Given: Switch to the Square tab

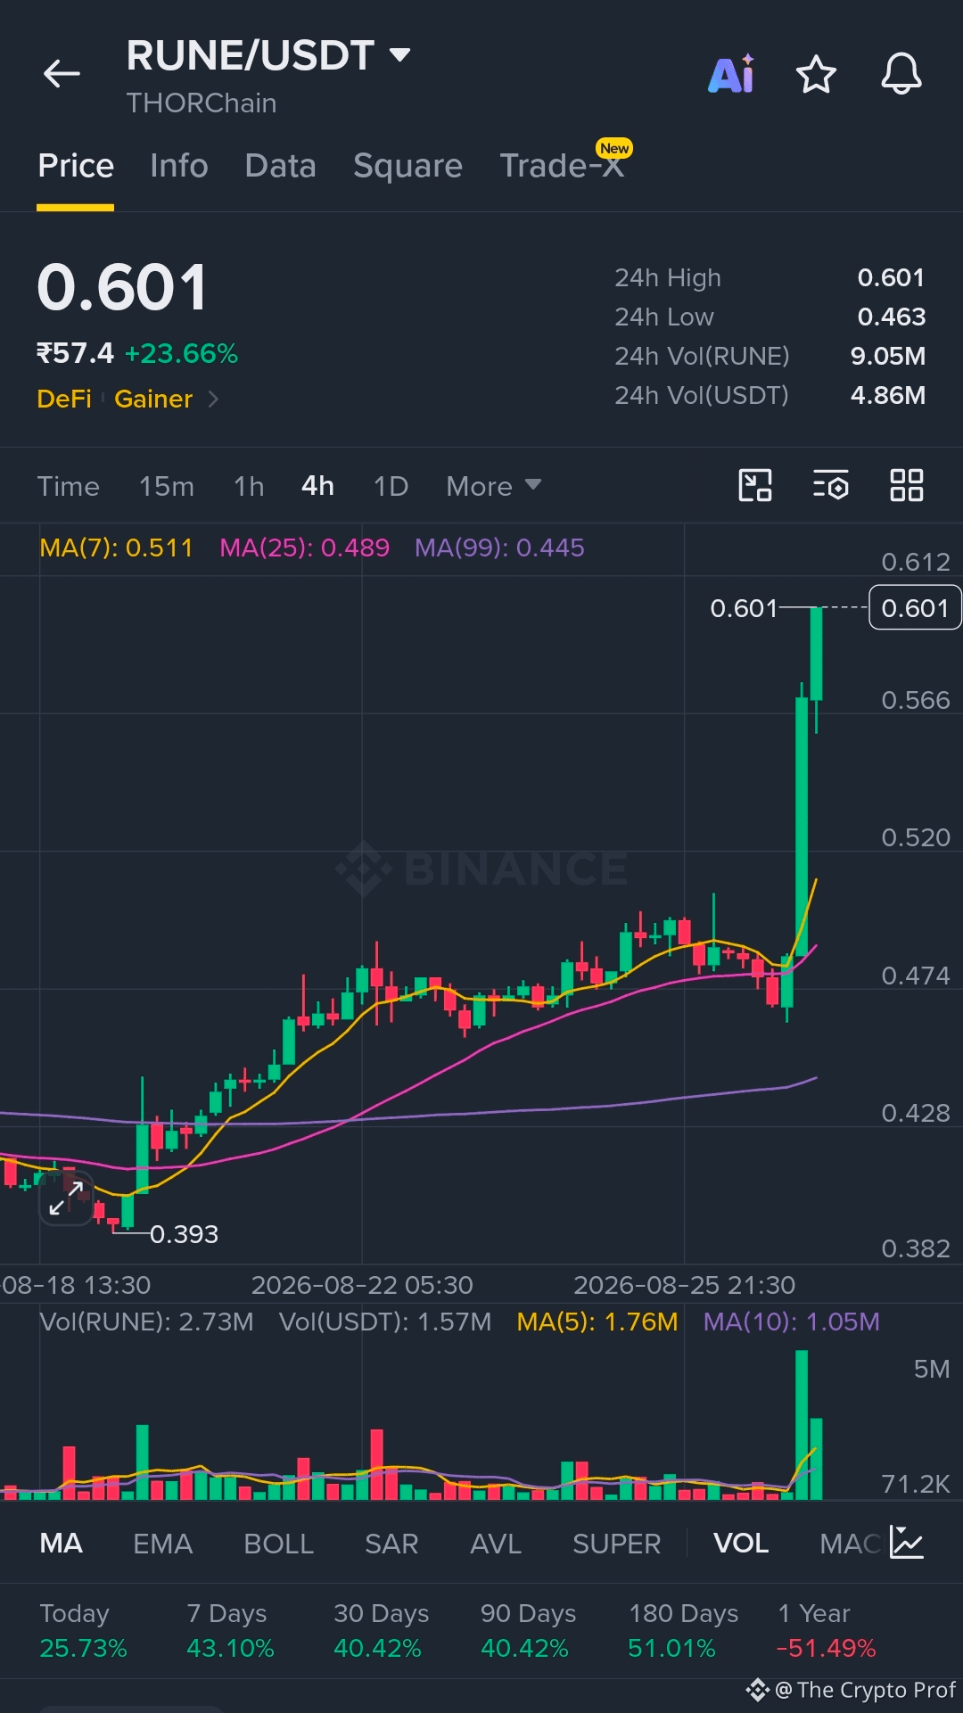Looking at the screenshot, I should click(x=407, y=166).
